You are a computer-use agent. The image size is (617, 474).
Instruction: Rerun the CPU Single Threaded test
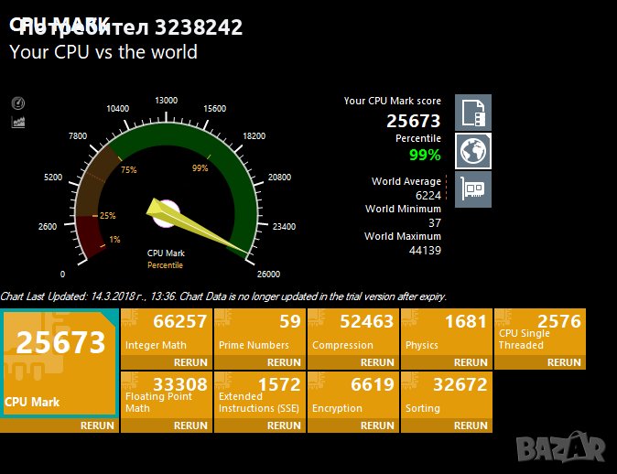point(564,362)
